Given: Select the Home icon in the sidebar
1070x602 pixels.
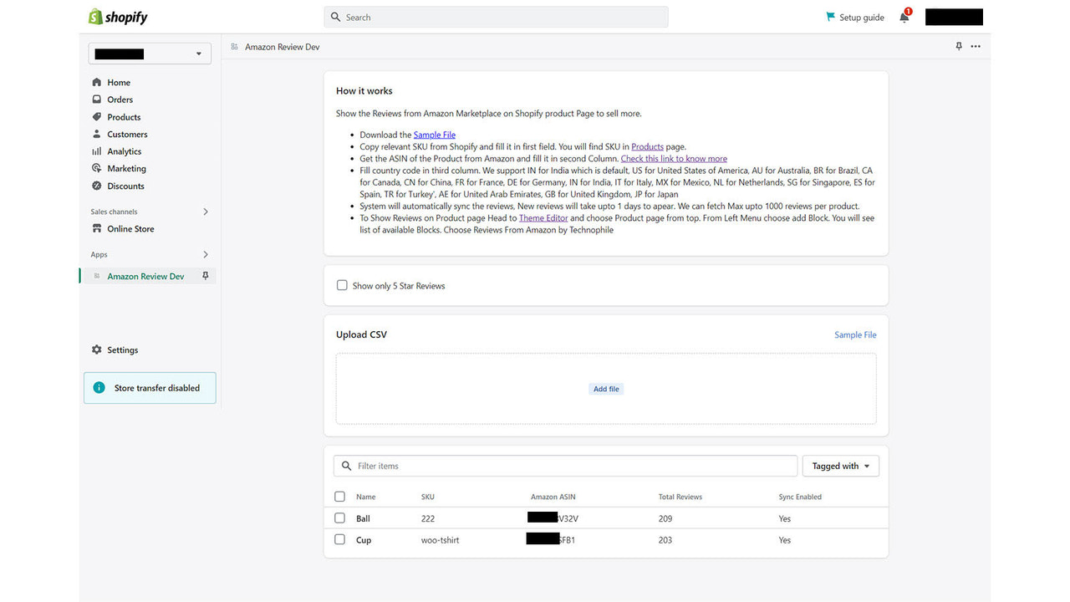Looking at the screenshot, I should point(99,82).
